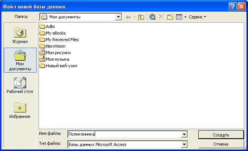The height and width of the screenshot is (151, 248).
Task: Expand the Папка folder dropdown
Action: click(x=118, y=17)
